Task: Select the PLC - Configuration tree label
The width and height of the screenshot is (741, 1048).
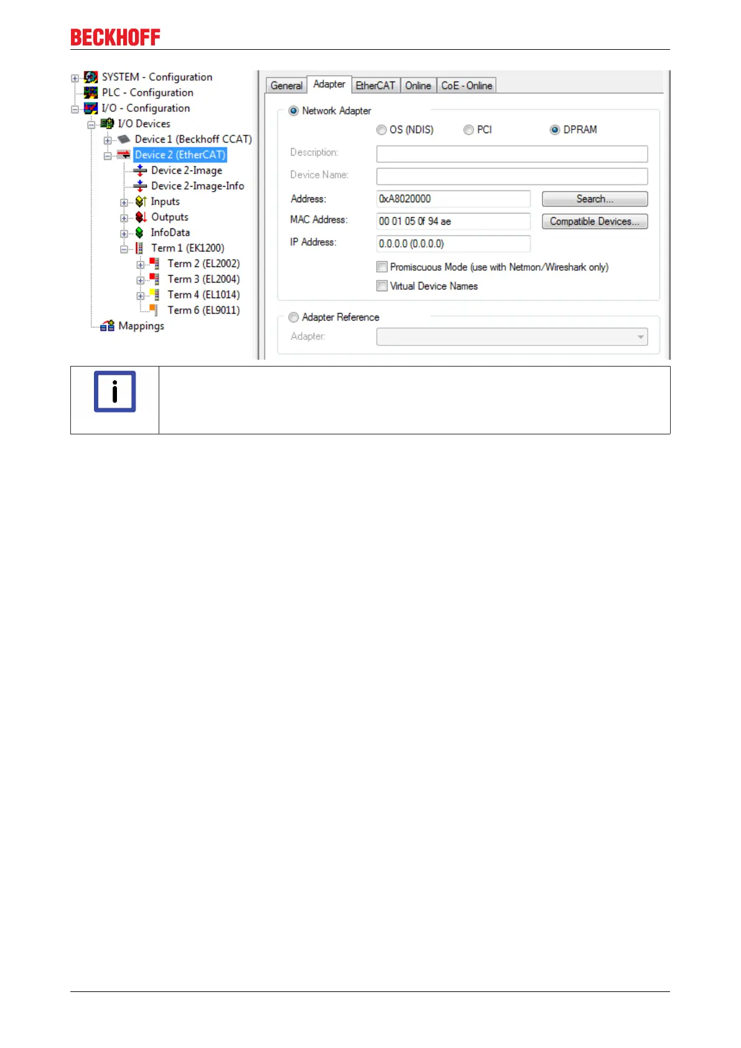Action: click(x=147, y=93)
